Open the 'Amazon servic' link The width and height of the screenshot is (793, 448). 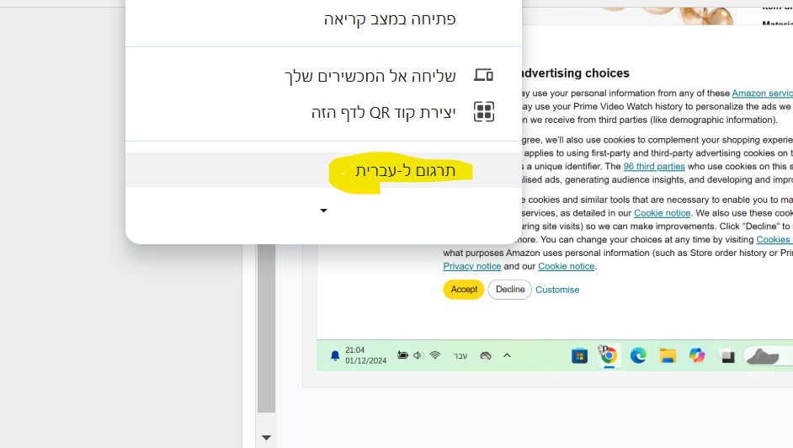tap(762, 93)
